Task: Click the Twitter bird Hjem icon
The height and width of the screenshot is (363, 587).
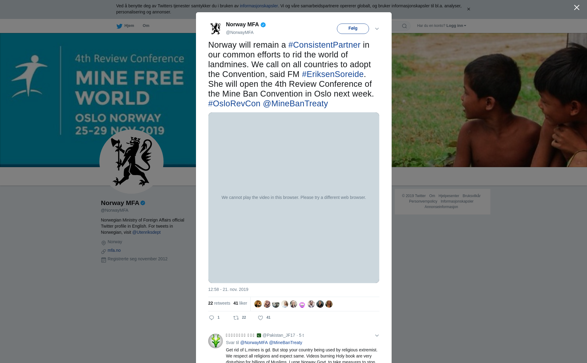Action: click(119, 26)
